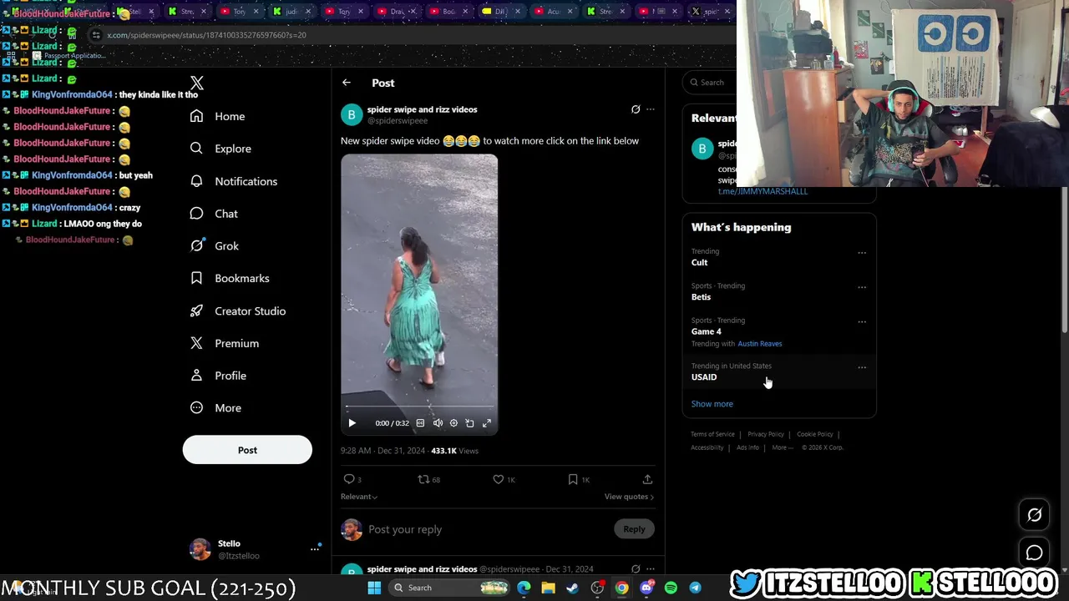Mute the video audio

438,423
